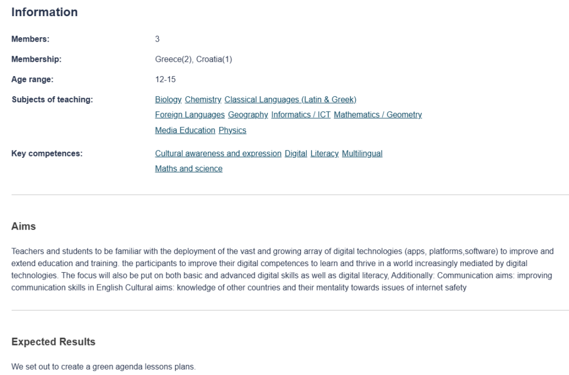Click the Aims section heading
The width and height of the screenshot is (569, 375).
click(x=23, y=227)
